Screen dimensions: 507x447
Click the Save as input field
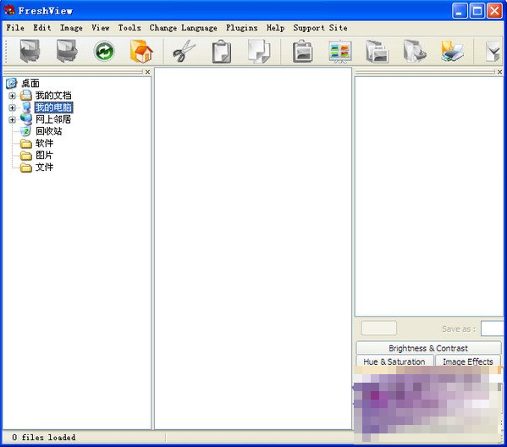493,328
